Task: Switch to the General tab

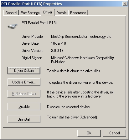Action: 11,13
